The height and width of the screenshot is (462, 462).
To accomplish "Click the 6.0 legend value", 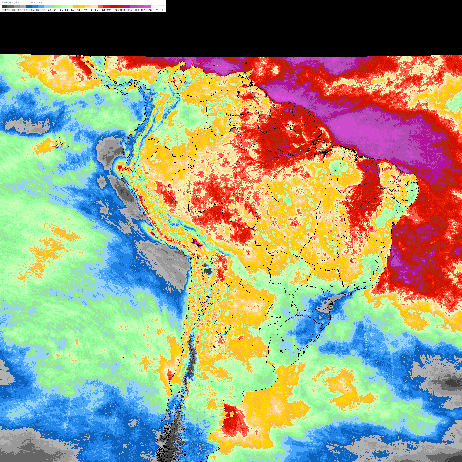I will click(72, 10).
